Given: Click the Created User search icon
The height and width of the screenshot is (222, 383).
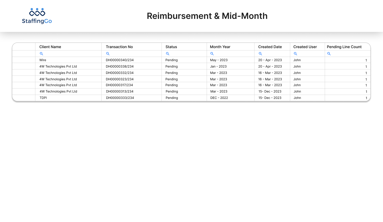Looking at the screenshot, I should point(295,54).
